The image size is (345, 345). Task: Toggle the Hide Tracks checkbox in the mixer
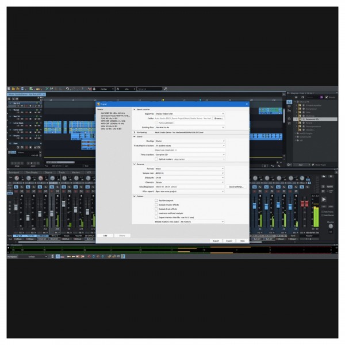323,212
